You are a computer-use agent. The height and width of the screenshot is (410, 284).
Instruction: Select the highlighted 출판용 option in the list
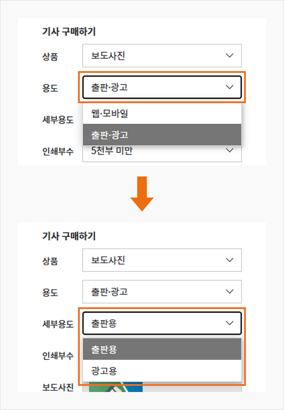click(162, 349)
